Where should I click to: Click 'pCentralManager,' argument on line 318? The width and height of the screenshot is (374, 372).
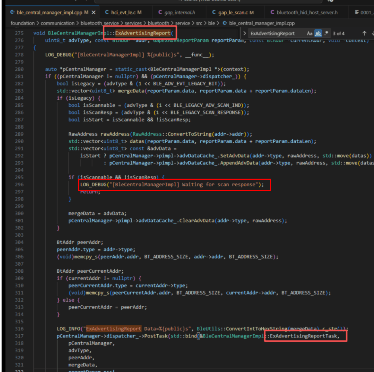[92, 343]
